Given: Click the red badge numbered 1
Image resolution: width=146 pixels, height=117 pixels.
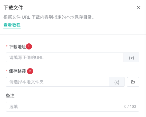Looking at the screenshot, I should point(29,46).
